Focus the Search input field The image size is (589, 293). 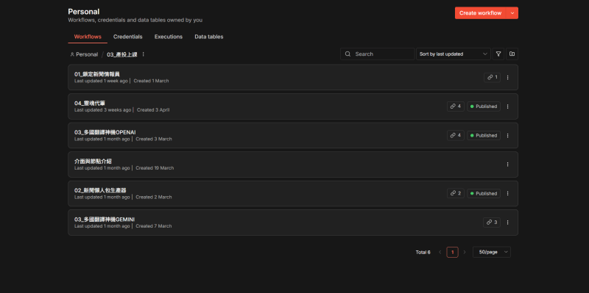377,54
